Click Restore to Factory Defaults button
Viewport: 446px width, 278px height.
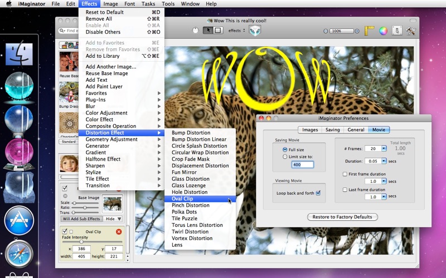342,217
